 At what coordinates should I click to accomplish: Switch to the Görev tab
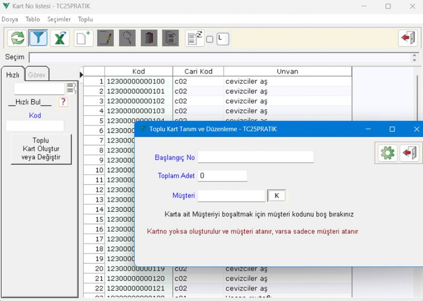(37, 75)
